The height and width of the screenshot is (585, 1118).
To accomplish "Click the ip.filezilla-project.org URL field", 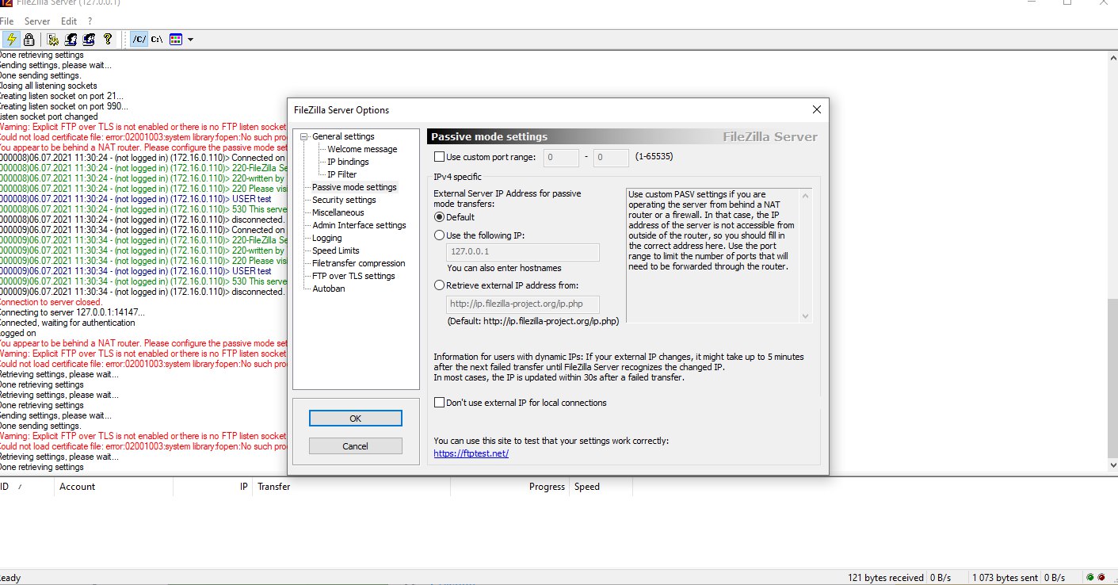I will click(x=522, y=304).
